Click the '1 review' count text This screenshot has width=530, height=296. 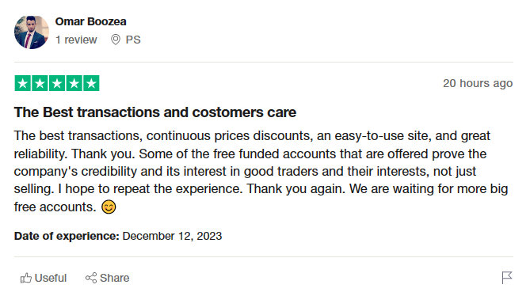pos(76,40)
